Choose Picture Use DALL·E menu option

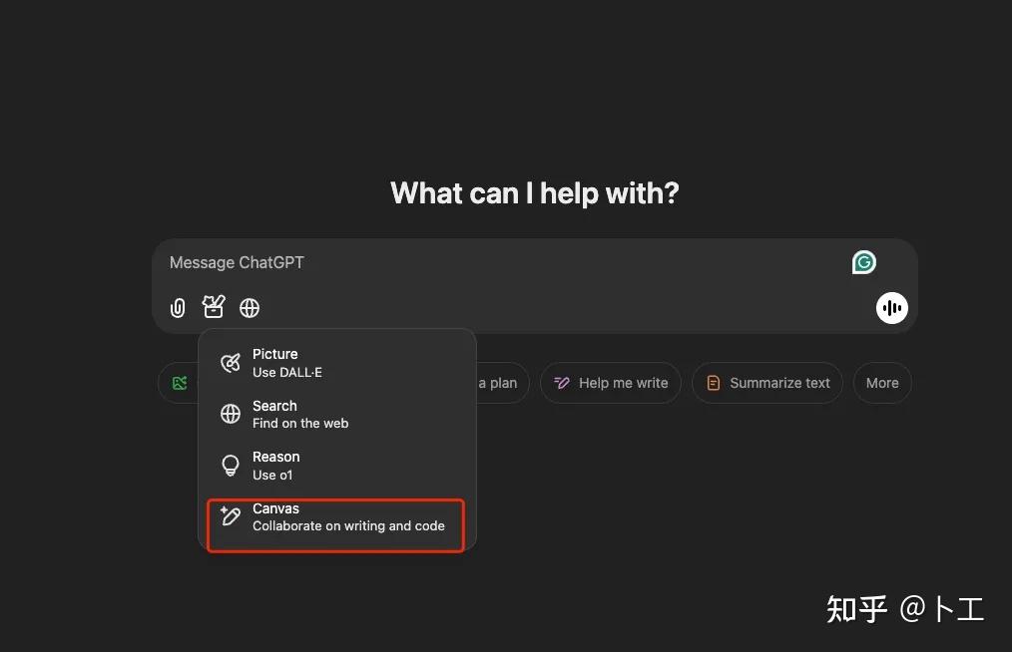pyautogui.click(x=338, y=363)
